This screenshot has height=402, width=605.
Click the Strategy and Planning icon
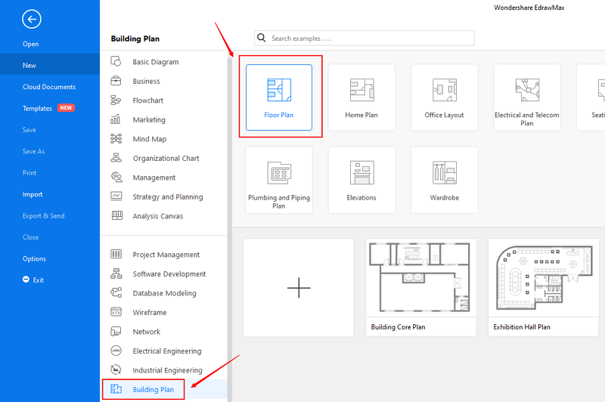tap(116, 196)
